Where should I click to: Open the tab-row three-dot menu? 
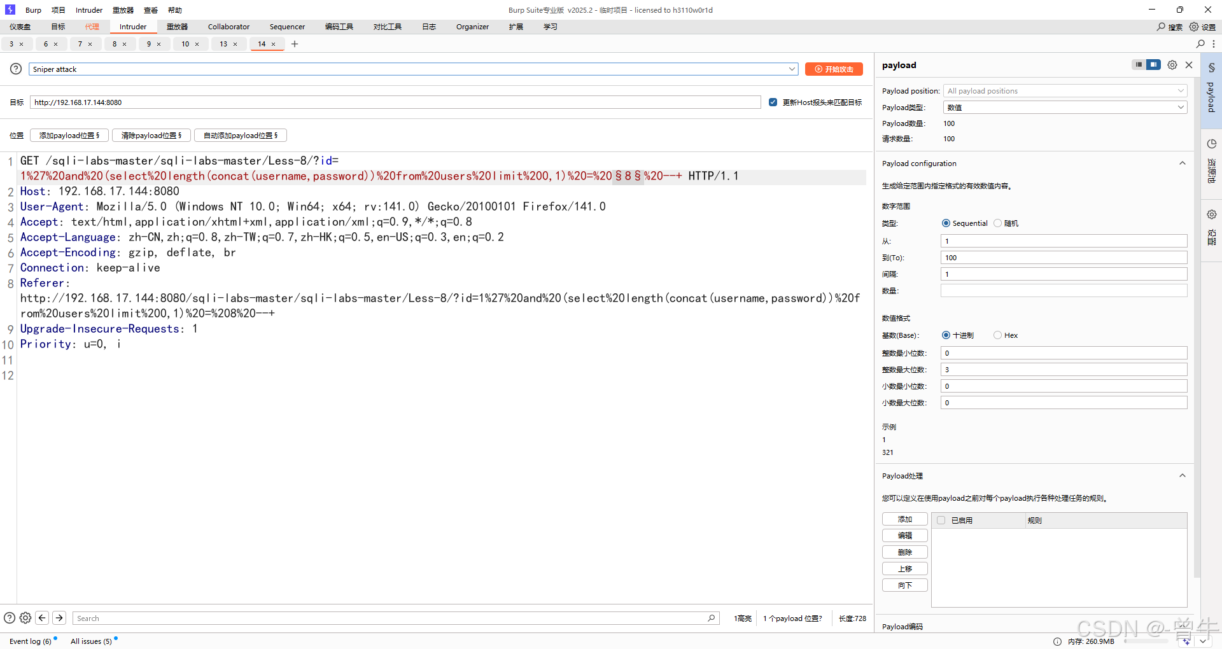coord(1214,44)
